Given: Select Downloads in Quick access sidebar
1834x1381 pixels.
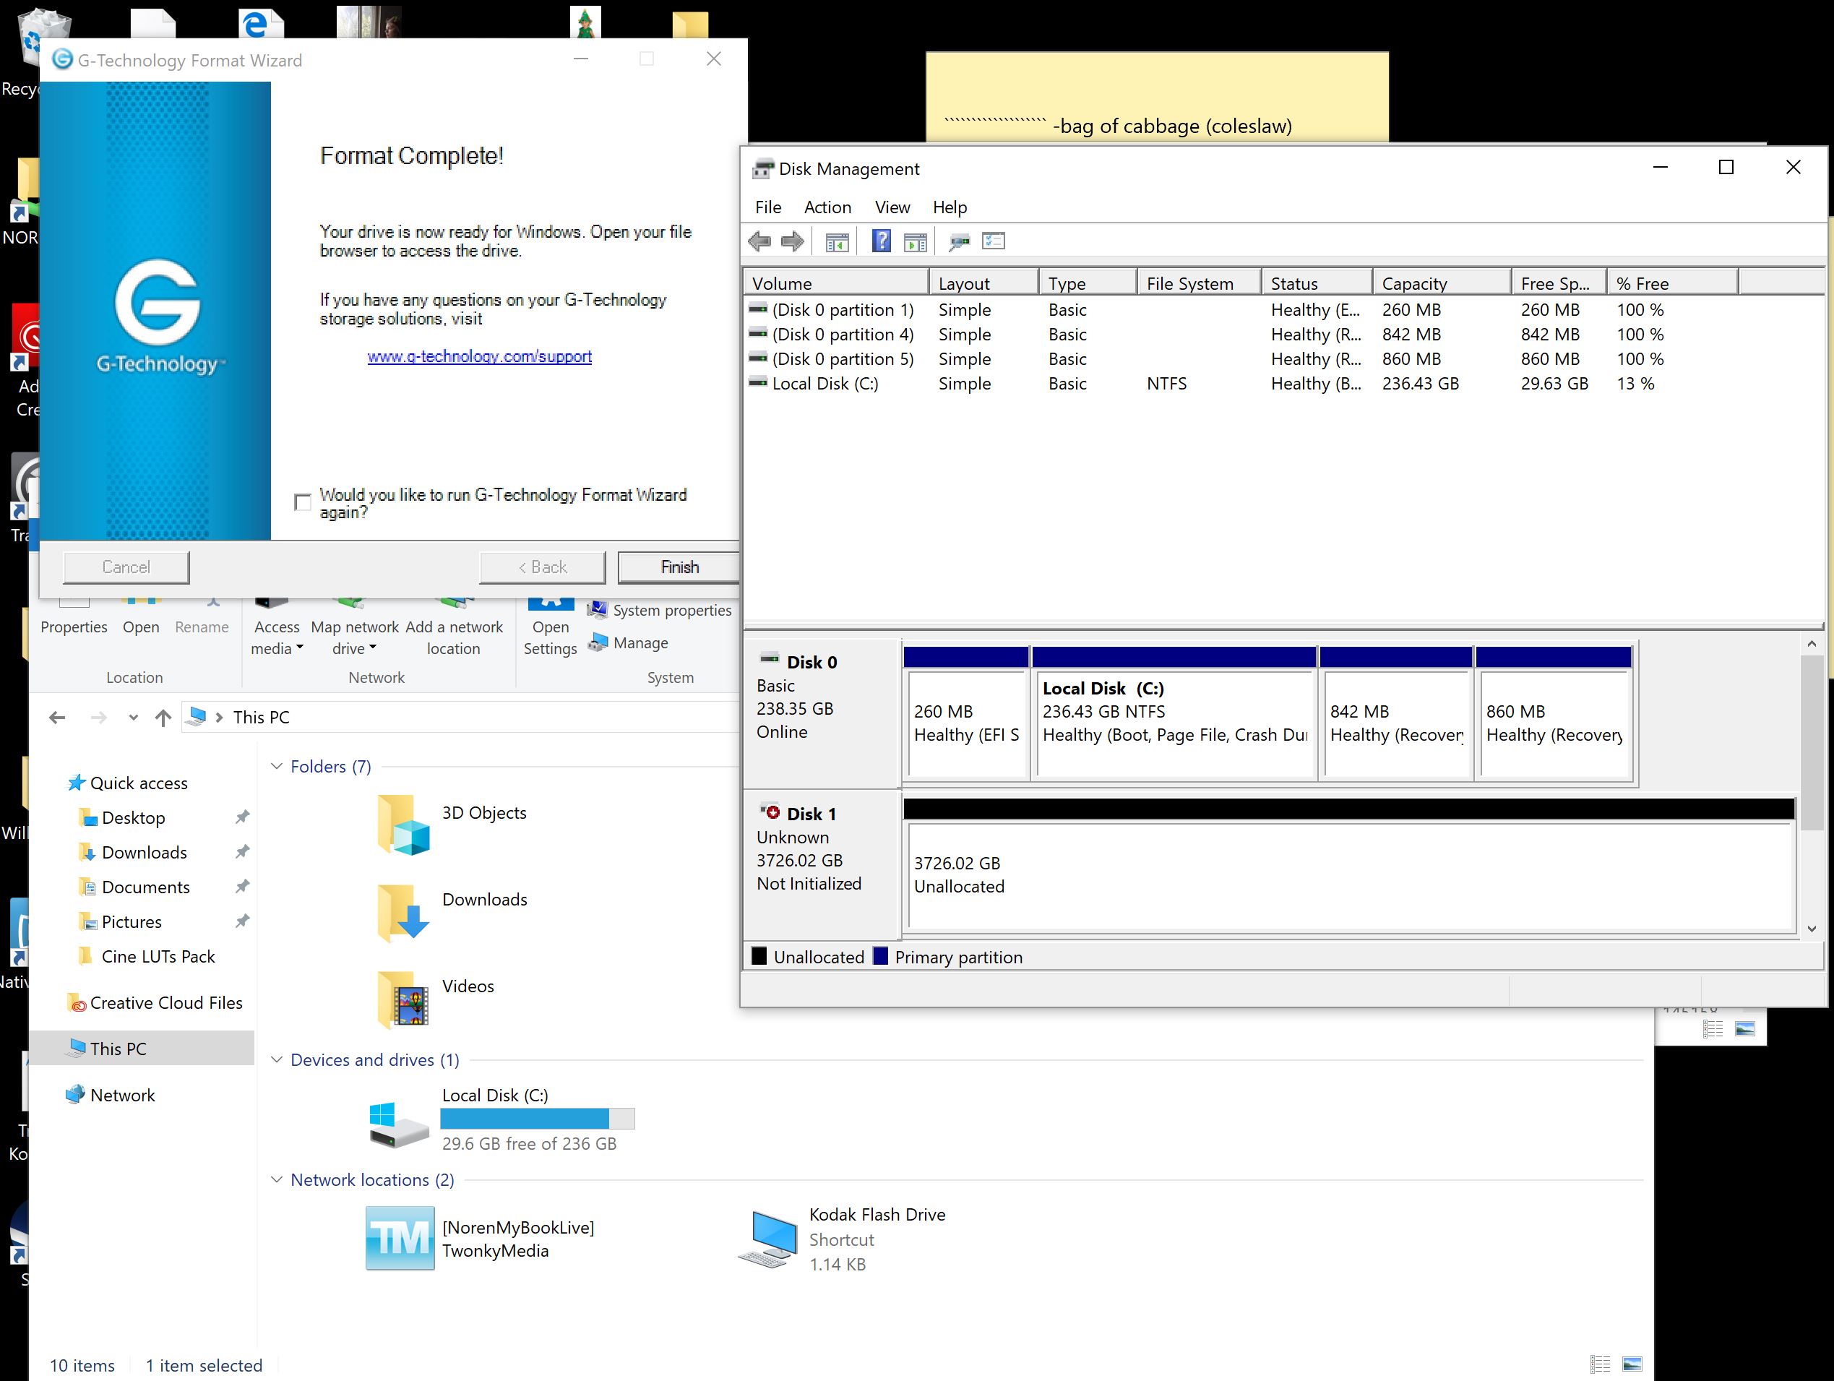Looking at the screenshot, I should [145, 852].
